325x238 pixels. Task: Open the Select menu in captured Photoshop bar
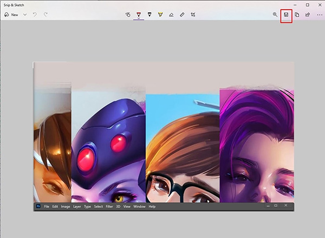99,206
